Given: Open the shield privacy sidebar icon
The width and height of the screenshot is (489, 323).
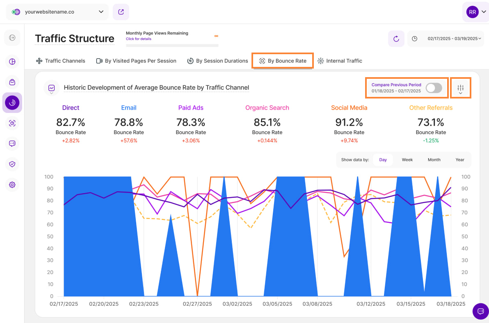Looking at the screenshot, I should (x=12, y=164).
